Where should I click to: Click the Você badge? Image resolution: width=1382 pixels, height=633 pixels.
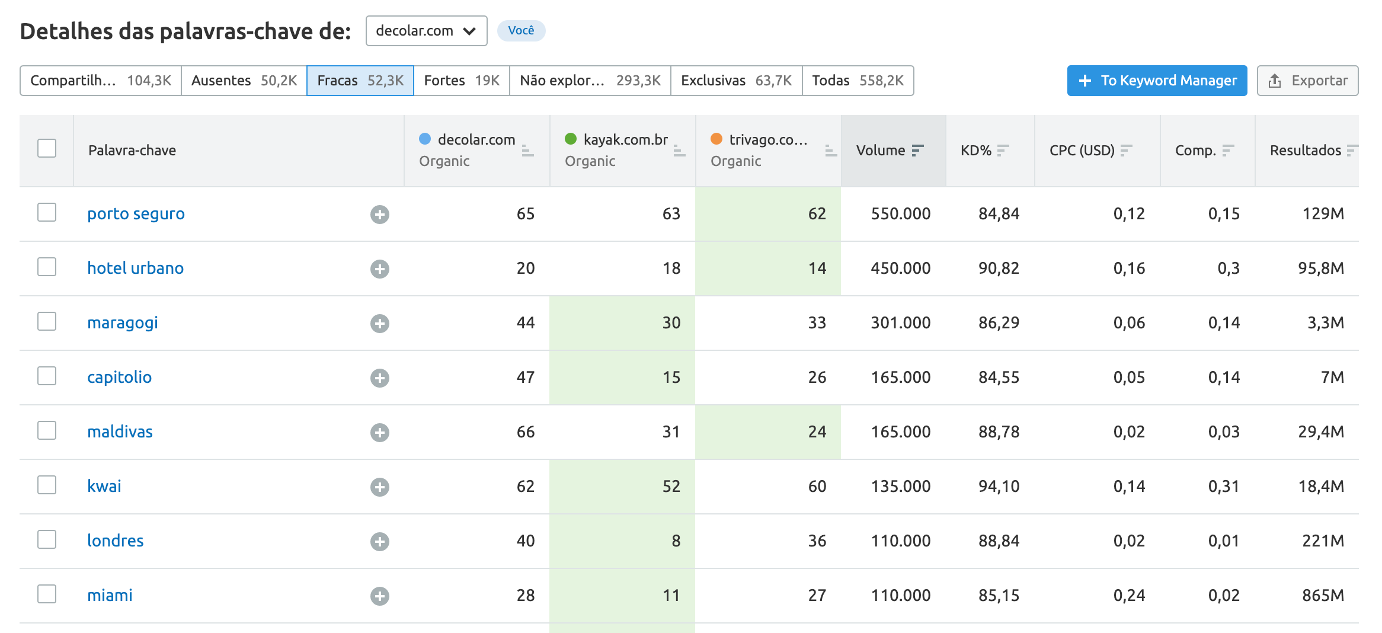click(x=521, y=30)
